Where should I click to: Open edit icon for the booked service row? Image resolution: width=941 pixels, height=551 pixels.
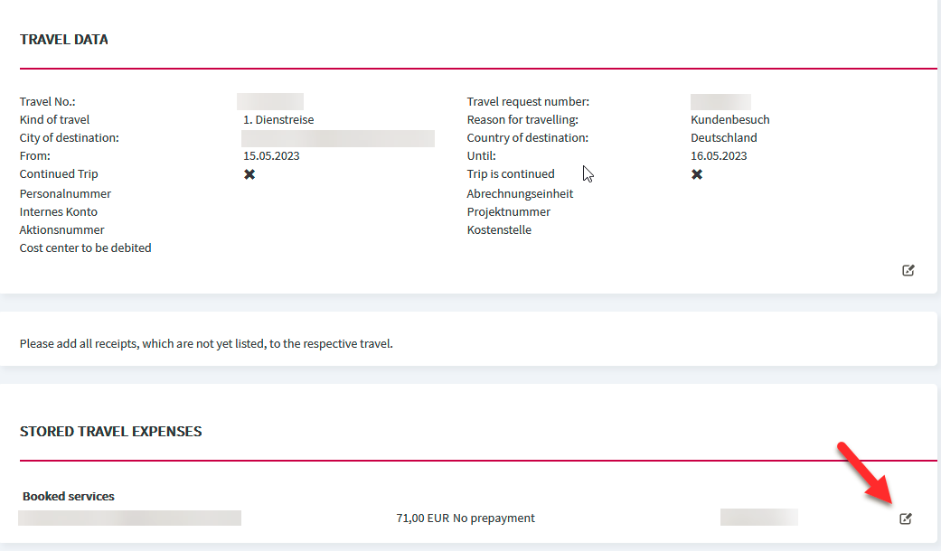[906, 518]
